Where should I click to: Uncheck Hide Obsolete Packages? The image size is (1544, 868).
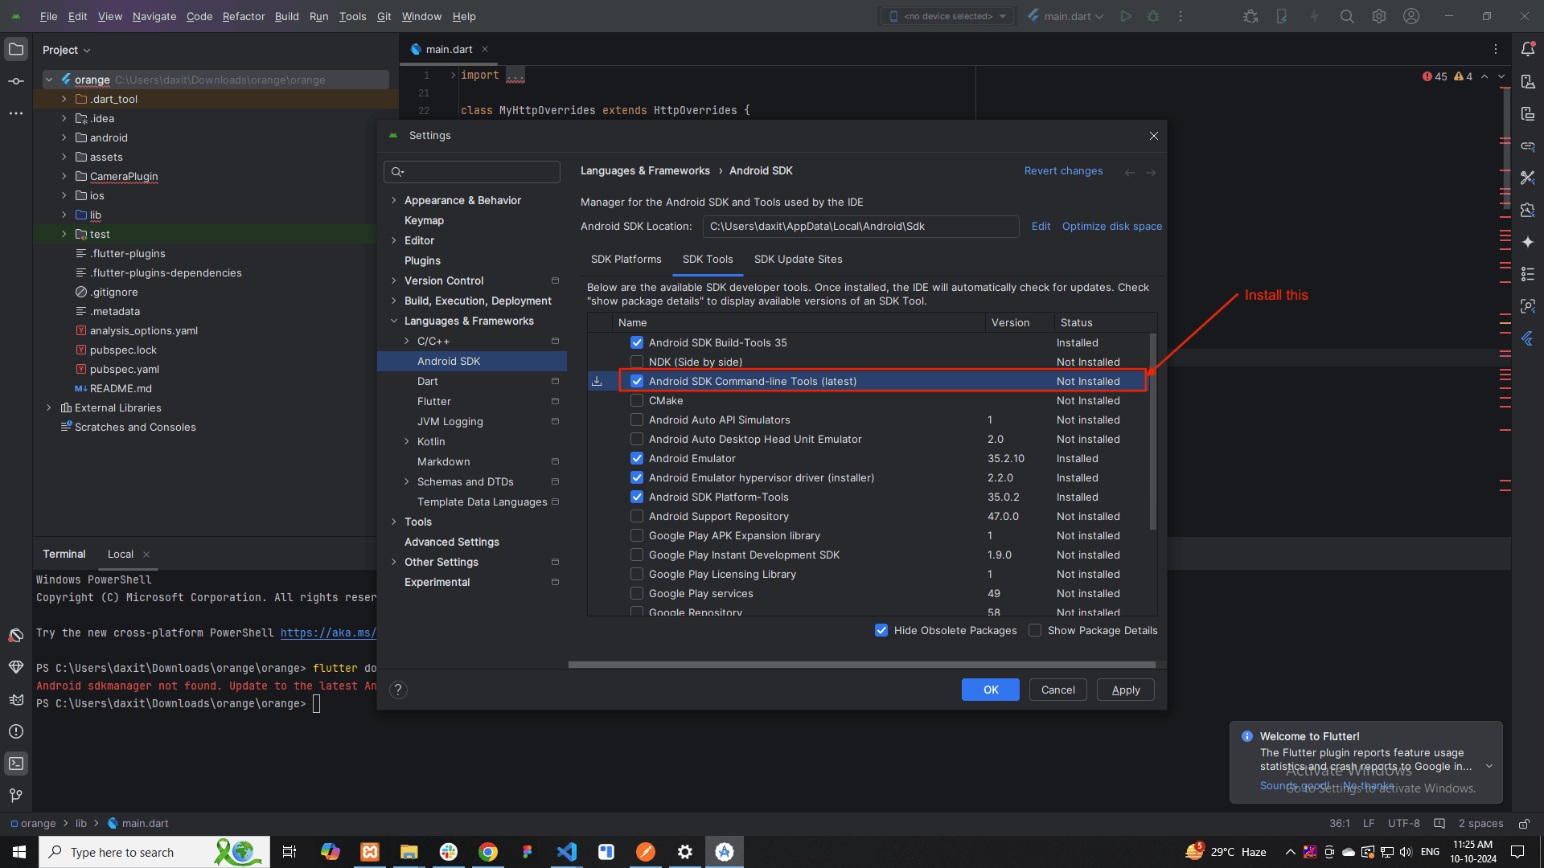click(881, 630)
